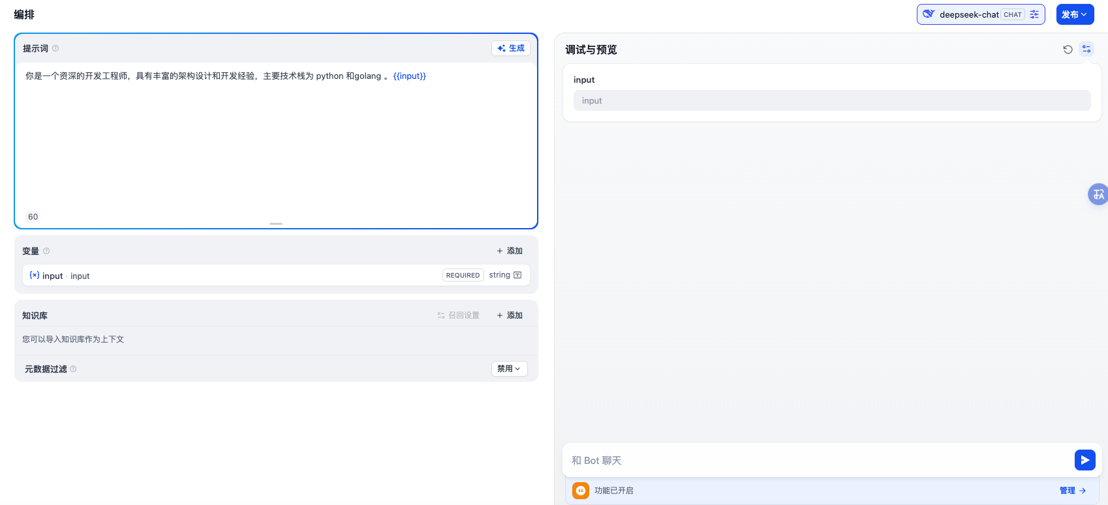
Task: Click the model parameter settings sliders icon
Action: (x=1034, y=14)
